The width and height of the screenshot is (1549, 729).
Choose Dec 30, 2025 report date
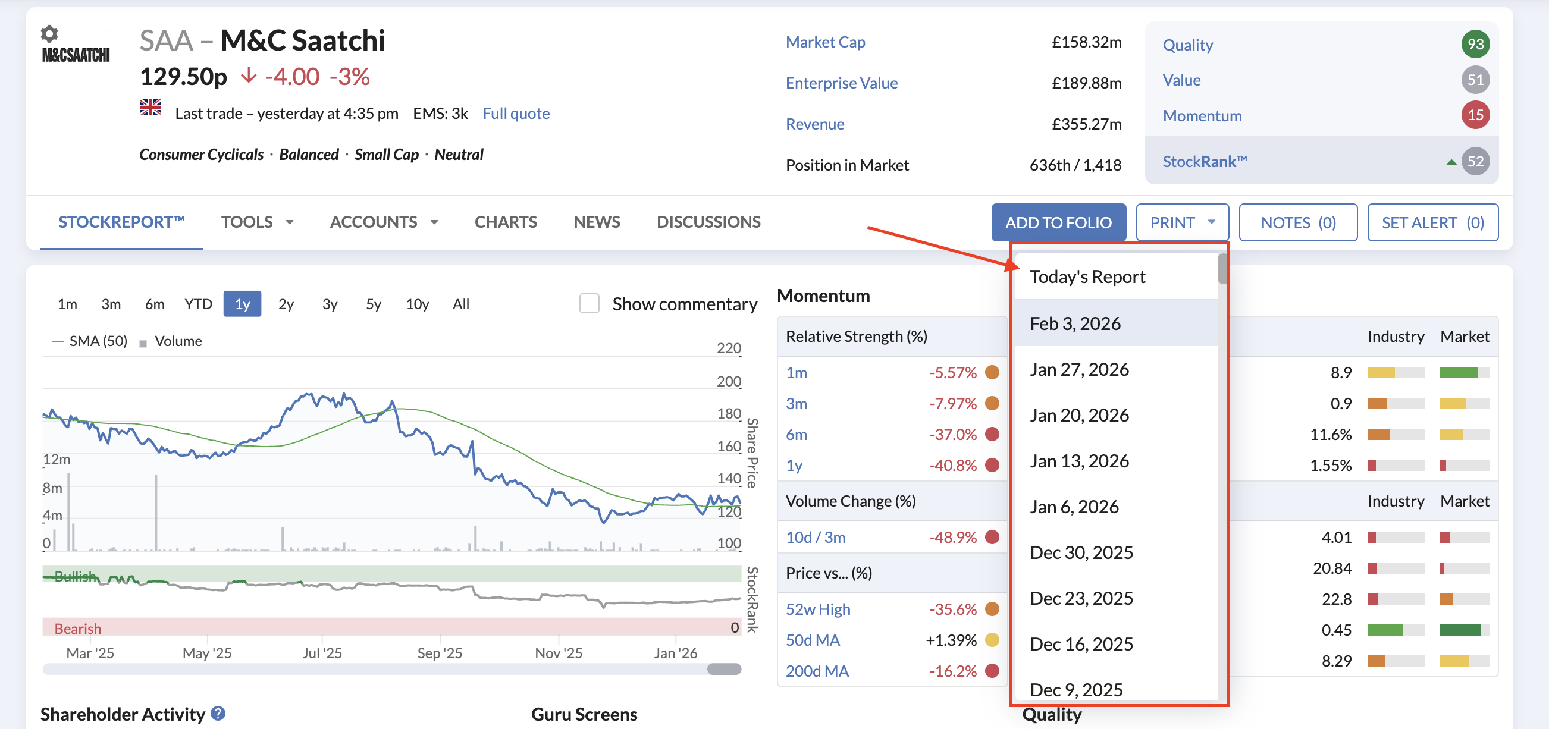click(x=1116, y=552)
